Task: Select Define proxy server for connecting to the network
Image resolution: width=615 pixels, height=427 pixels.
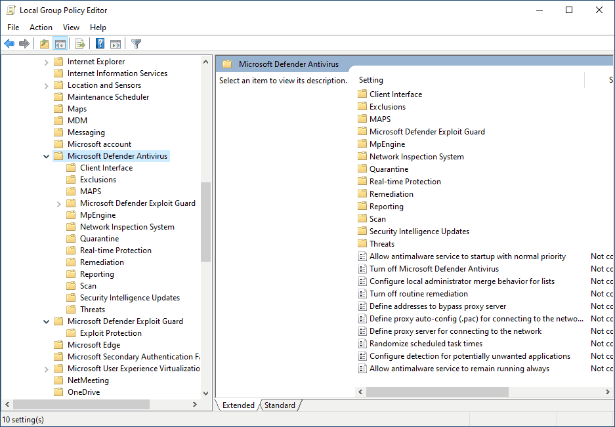Action: 456,331
